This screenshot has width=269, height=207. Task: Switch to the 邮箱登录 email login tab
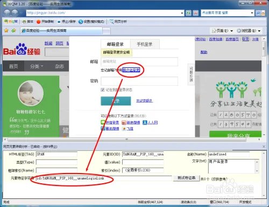(115, 44)
